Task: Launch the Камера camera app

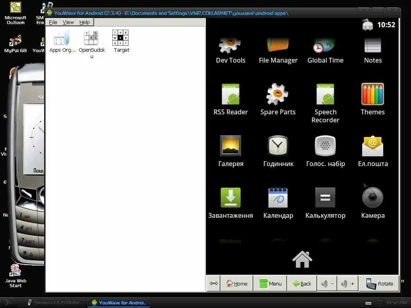Action: coord(373,203)
